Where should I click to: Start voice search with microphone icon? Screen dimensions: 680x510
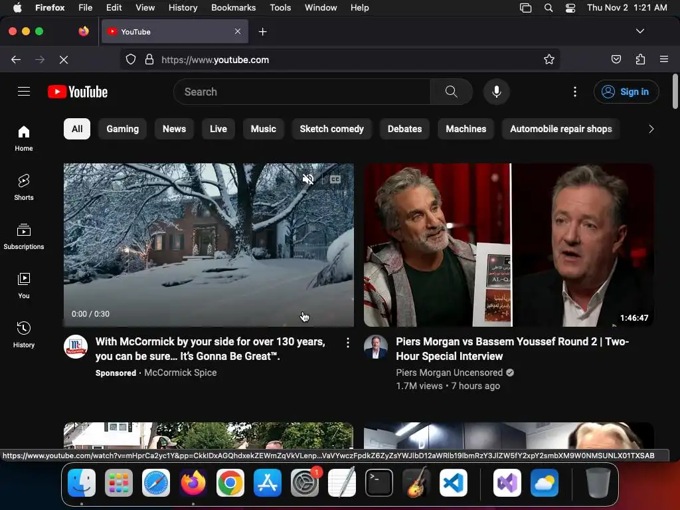coord(497,92)
